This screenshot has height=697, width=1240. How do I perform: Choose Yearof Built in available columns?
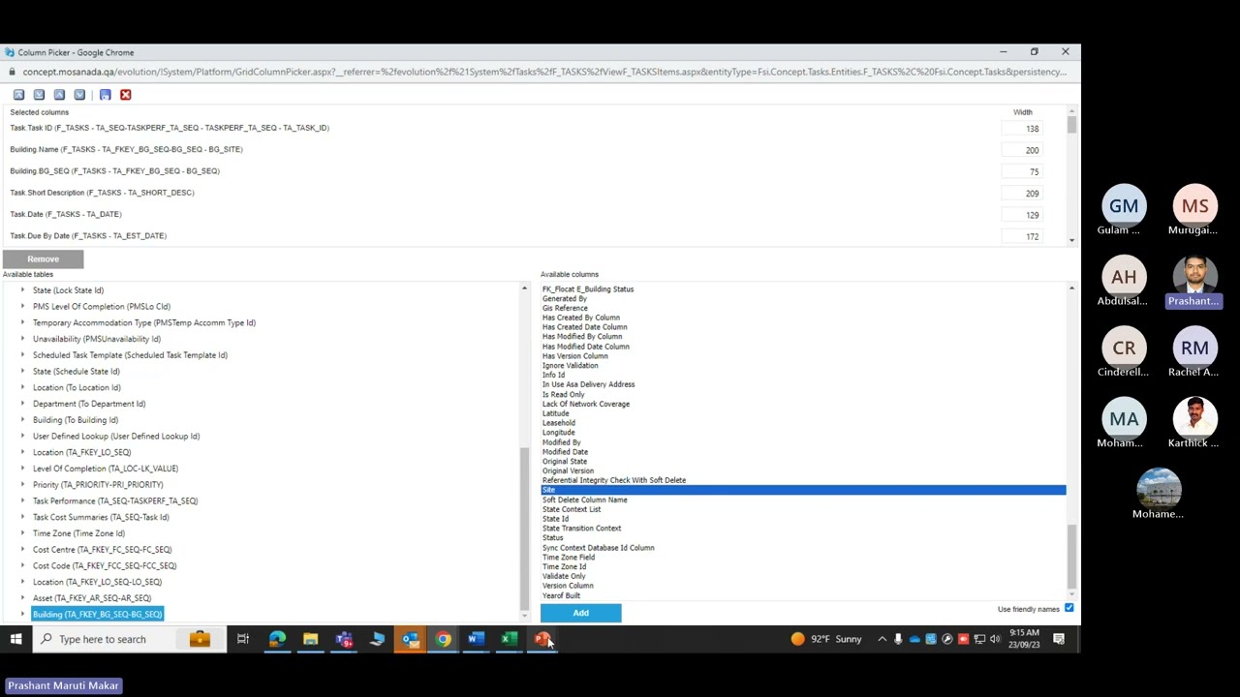(561, 595)
